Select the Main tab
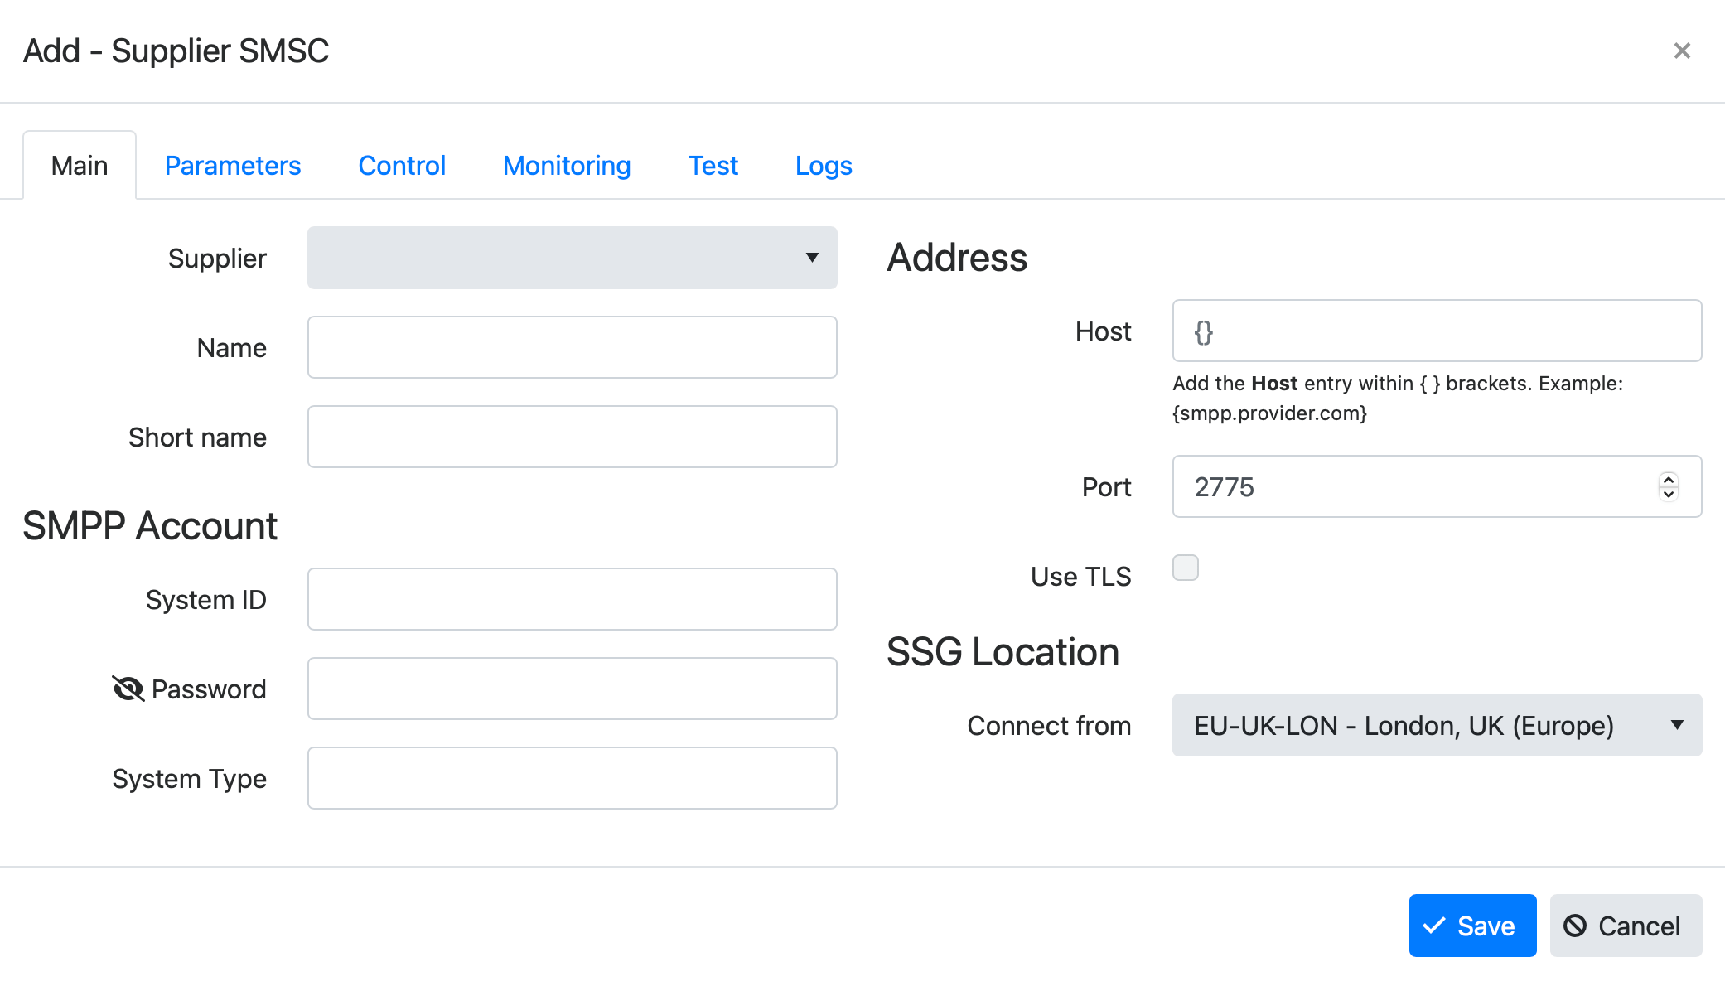The width and height of the screenshot is (1725, 986). tap(80, 166)
